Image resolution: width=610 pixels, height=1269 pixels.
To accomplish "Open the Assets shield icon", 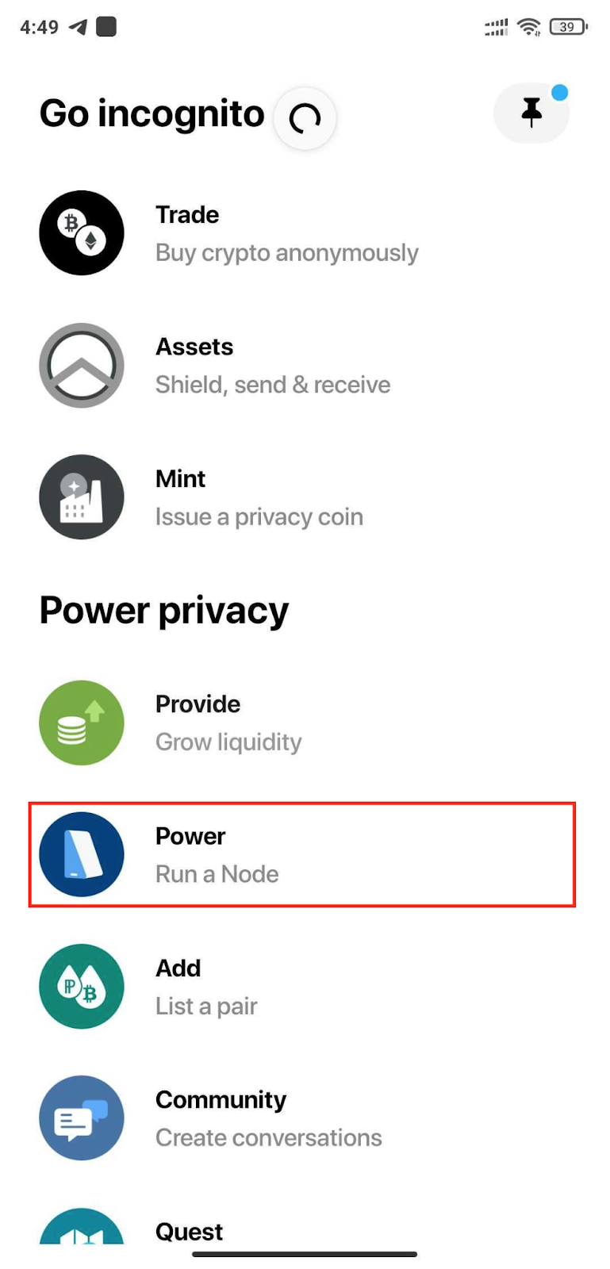I will click(82, 366).
